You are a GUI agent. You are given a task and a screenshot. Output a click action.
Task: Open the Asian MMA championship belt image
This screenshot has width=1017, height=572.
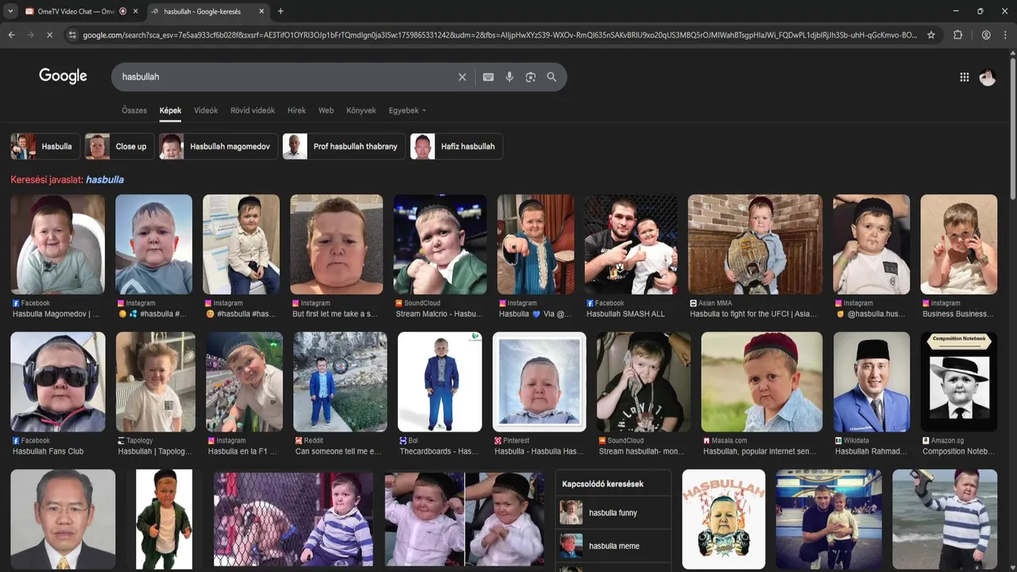tap(755, 245)
